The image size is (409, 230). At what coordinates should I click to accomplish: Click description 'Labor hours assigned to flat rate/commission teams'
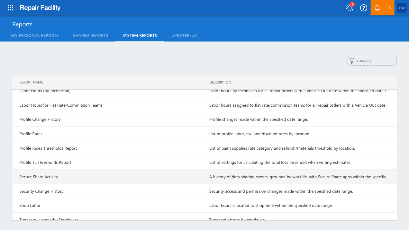pyautogui.click(x=299, y=105)
